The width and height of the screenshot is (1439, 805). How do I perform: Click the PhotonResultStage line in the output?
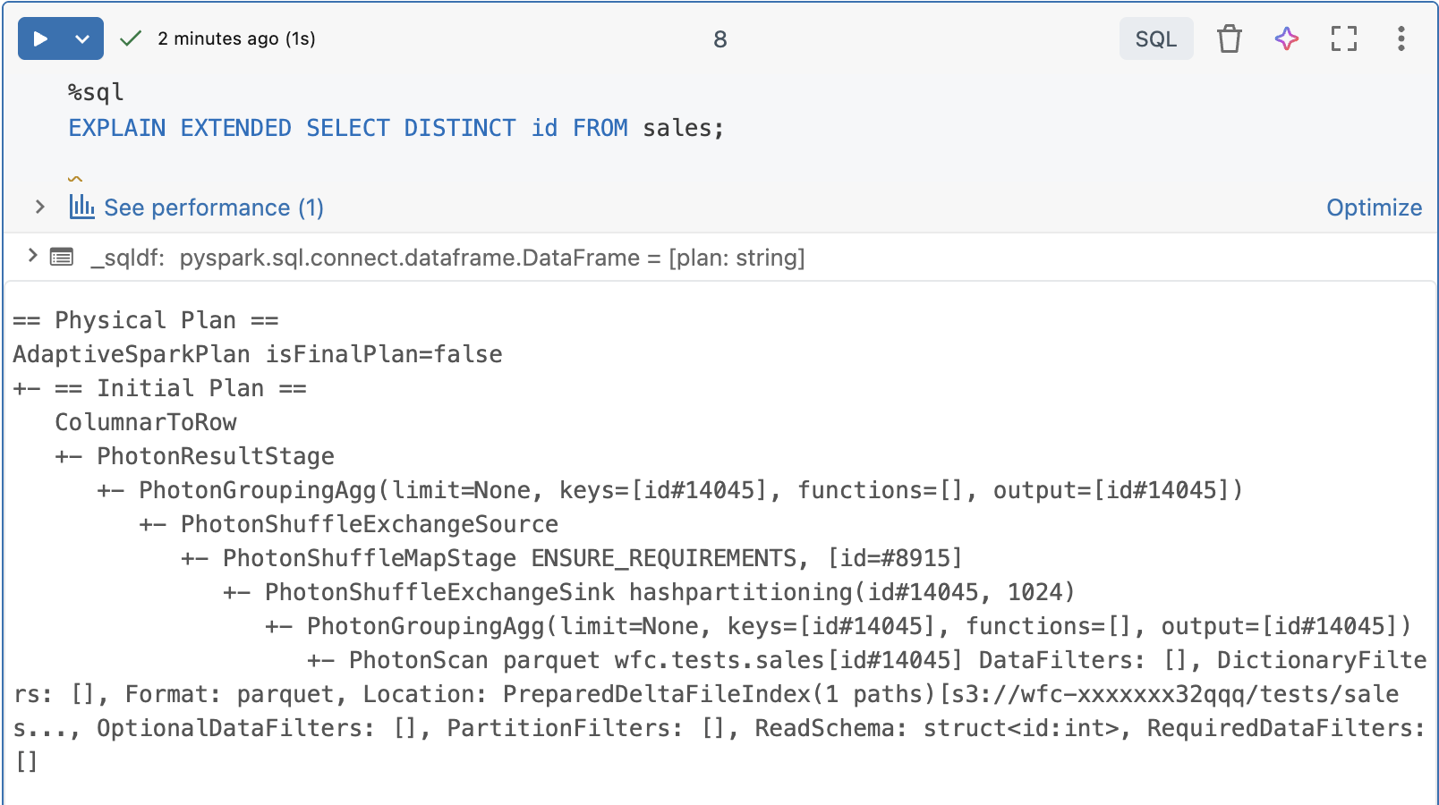[x=215, y=456]
